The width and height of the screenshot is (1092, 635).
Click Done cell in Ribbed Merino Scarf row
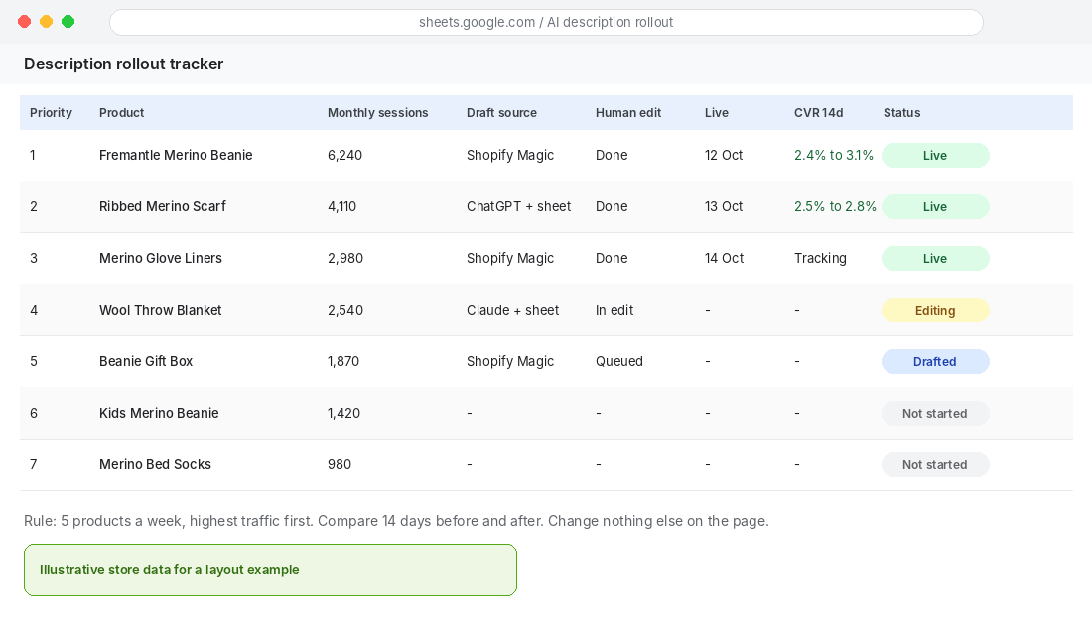612,206
